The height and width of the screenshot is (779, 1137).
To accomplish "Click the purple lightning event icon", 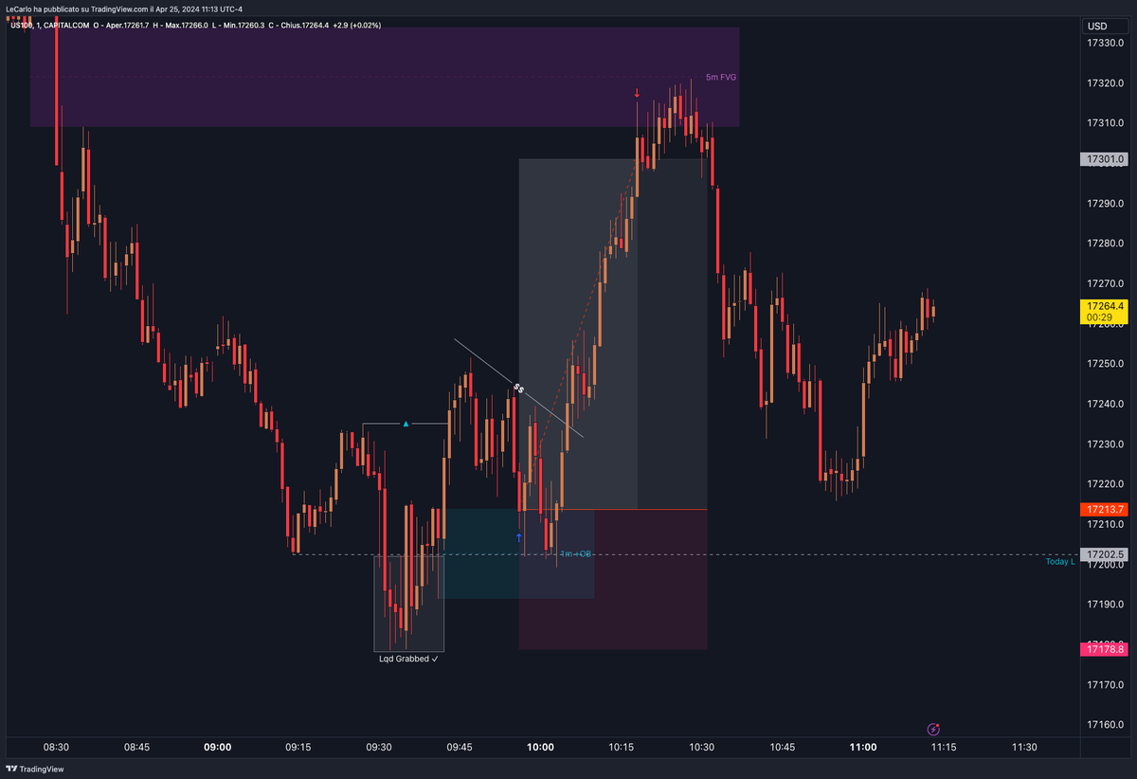I will [933, 729].
